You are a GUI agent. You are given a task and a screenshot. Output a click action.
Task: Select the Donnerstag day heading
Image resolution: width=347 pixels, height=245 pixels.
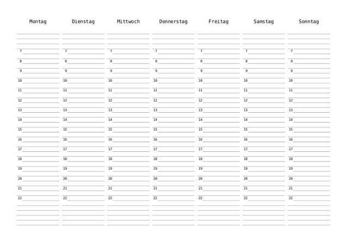pos(173,22)
